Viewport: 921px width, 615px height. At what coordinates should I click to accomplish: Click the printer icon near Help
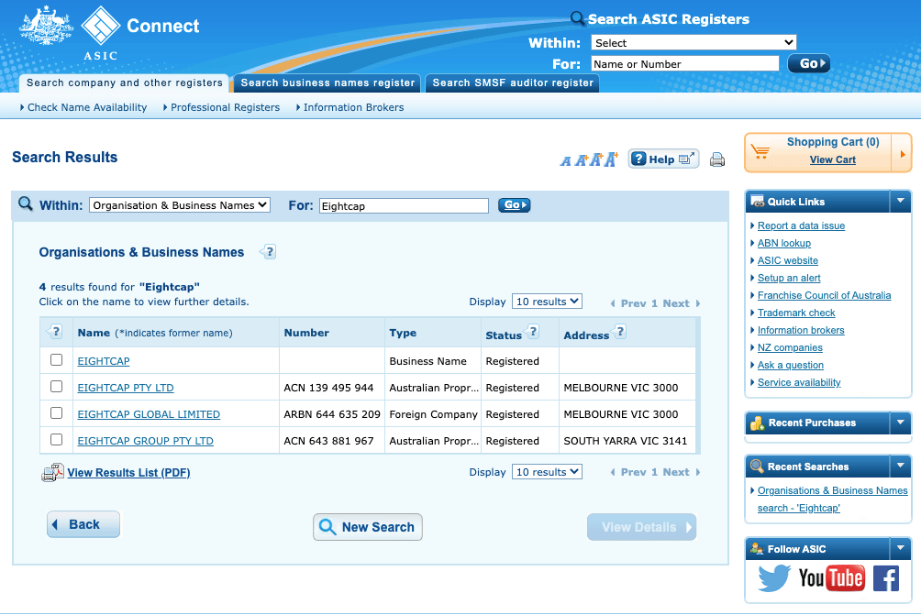(x=717, y=159)
